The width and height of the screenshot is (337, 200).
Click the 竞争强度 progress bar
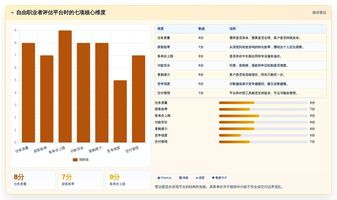click(263, 135)
